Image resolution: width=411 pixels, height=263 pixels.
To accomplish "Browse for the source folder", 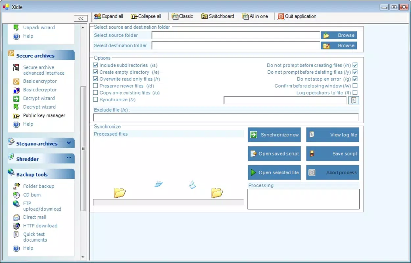I will (x=339, y=36).
